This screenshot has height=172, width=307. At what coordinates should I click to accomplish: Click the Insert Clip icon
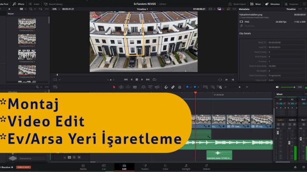pos(143,87)
